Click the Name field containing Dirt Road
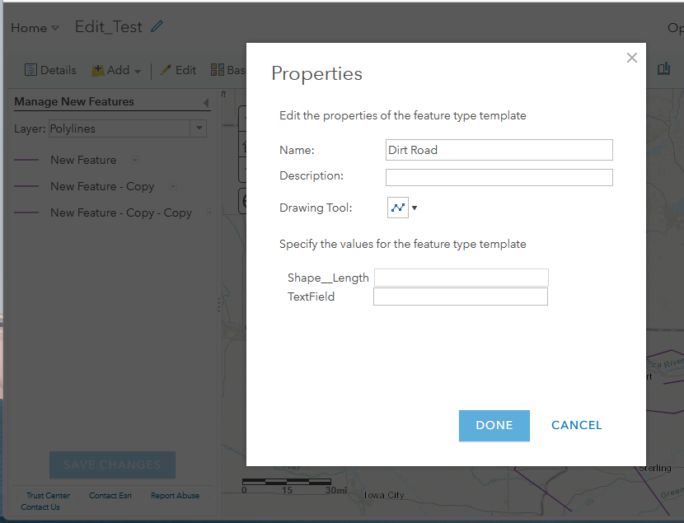684x523 pixels. coord(499,150)
